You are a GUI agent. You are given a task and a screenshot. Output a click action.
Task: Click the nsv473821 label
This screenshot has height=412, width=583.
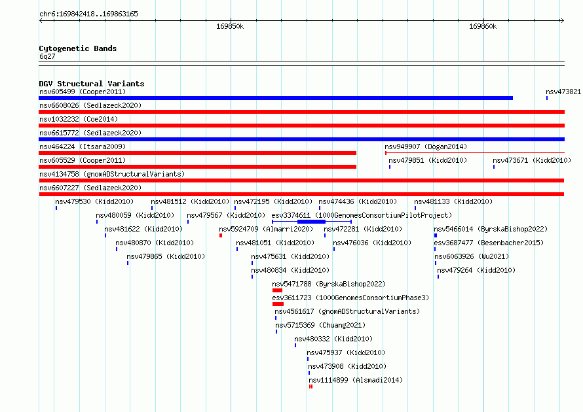[563, 92]
